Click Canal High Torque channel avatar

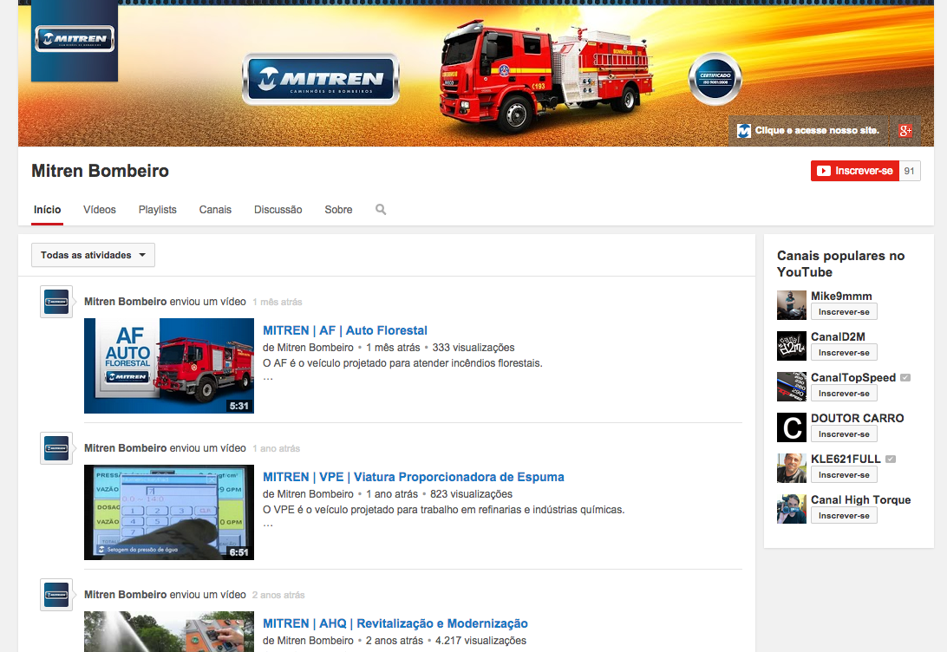pos(792,509)
